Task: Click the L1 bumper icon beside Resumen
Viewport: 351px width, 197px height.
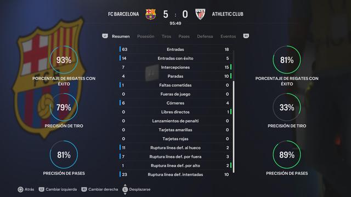Action: tap(105, 36)
